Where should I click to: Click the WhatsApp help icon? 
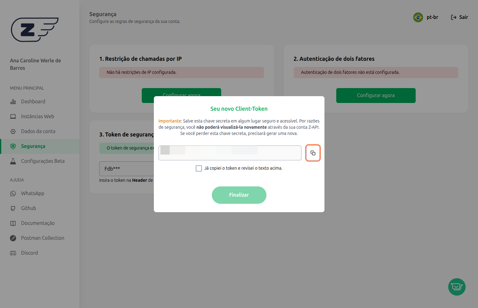click(x=13, y=194)
